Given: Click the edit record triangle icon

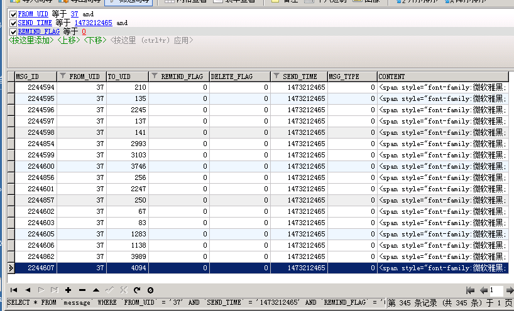Looking at the screenshot, I should (96, 290).
